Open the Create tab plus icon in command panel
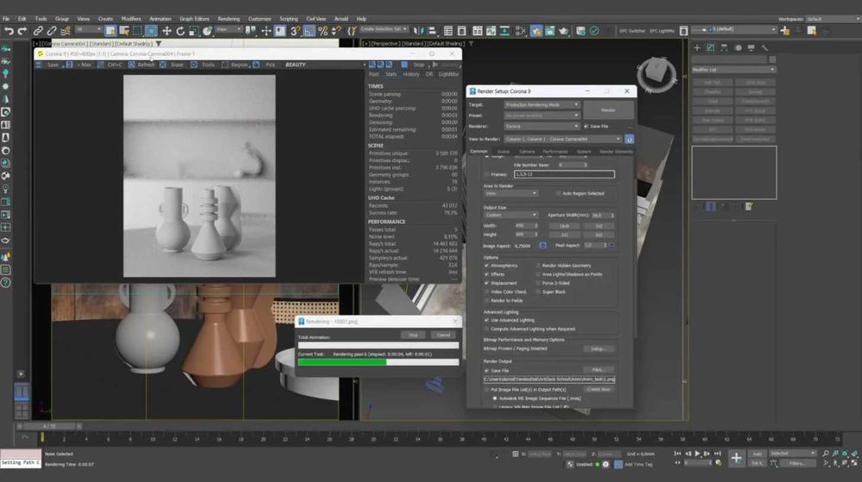This screenshot has height=482, width=862. click(697, 47)
